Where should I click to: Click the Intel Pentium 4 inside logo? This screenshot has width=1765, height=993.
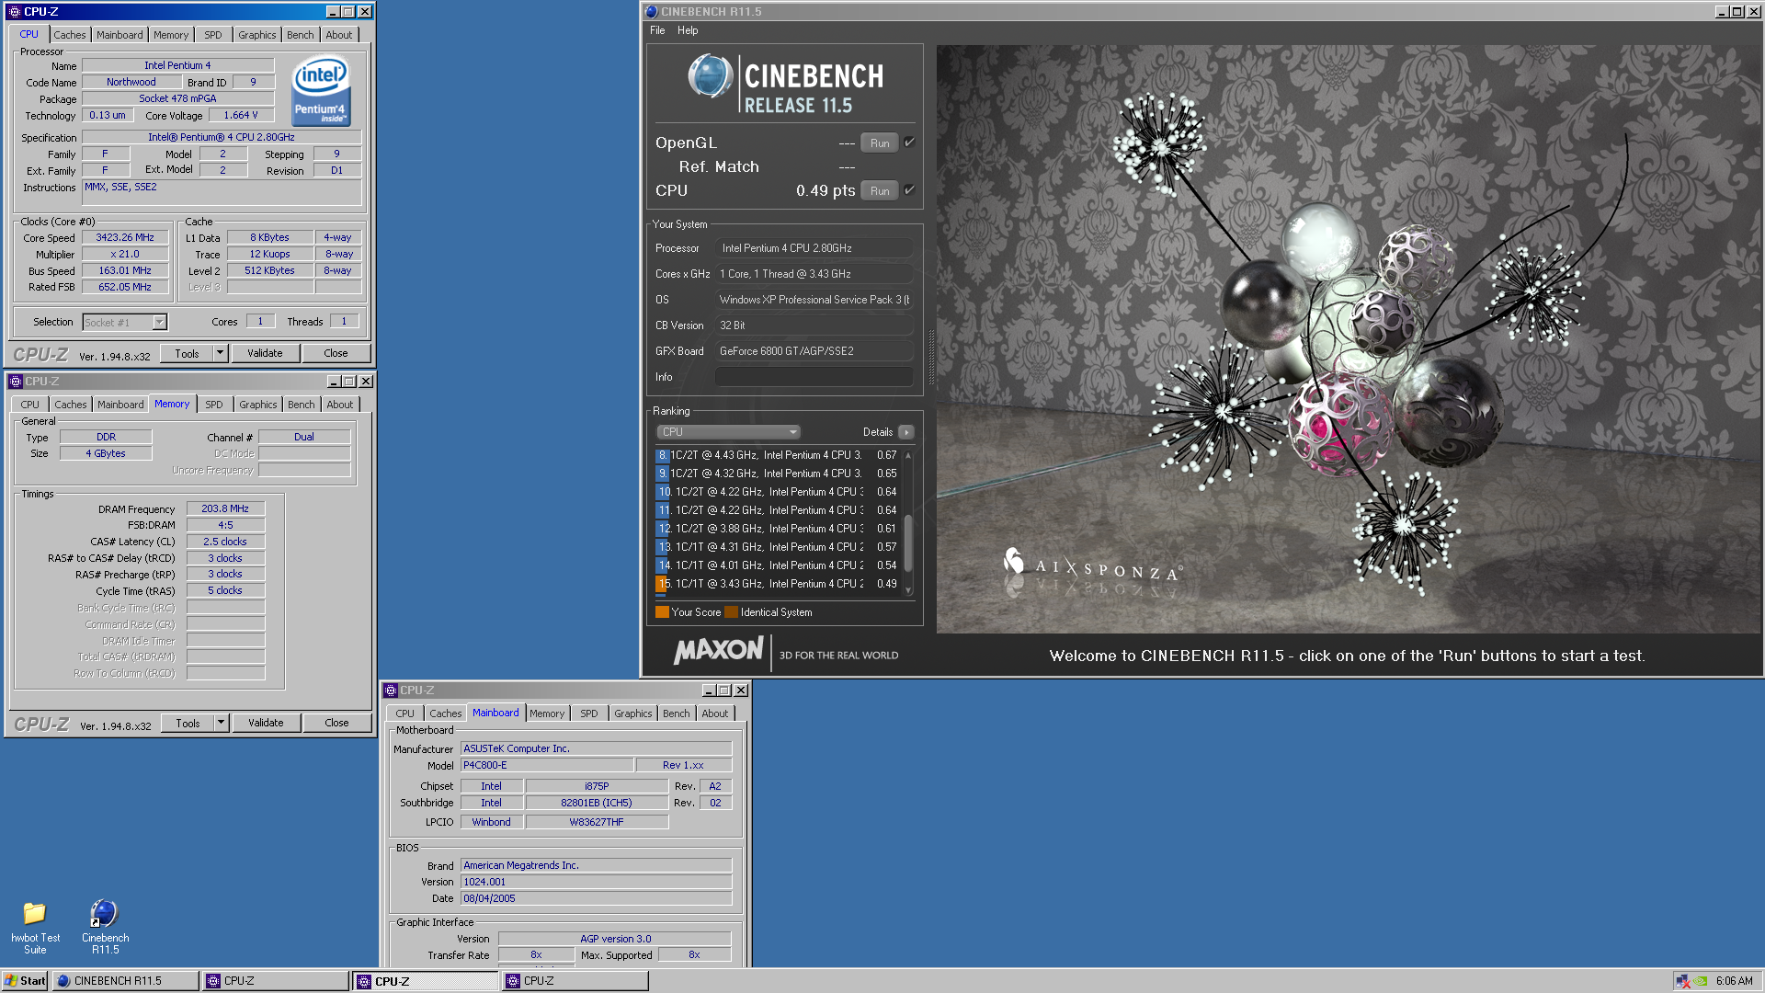[x=321, y=92]
